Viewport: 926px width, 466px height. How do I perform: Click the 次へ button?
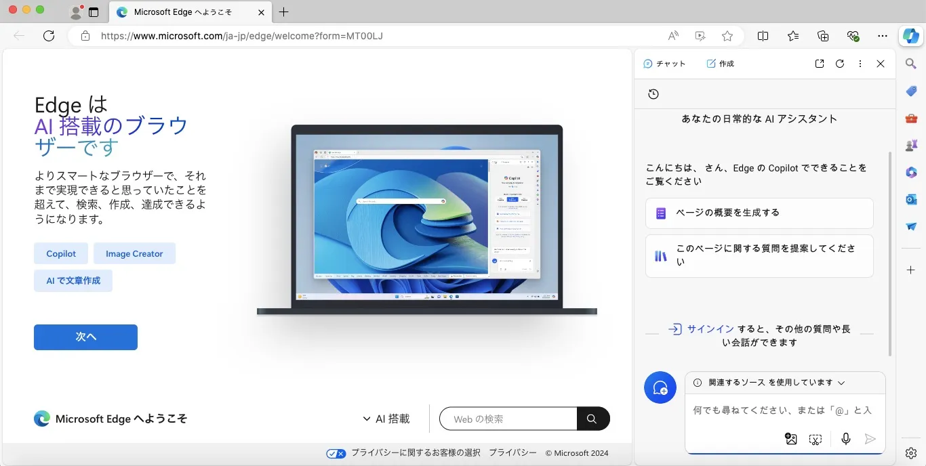click(85, 337)
